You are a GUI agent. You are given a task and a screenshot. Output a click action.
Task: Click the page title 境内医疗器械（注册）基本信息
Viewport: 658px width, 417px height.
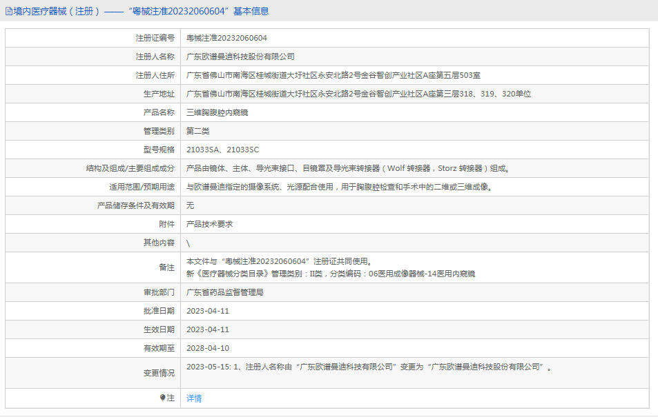coord(141,11)
